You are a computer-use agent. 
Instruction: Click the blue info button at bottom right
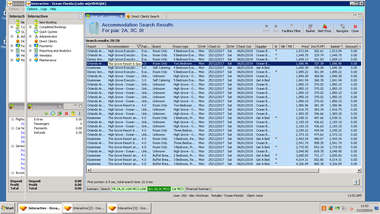click(x=356, y=182)
